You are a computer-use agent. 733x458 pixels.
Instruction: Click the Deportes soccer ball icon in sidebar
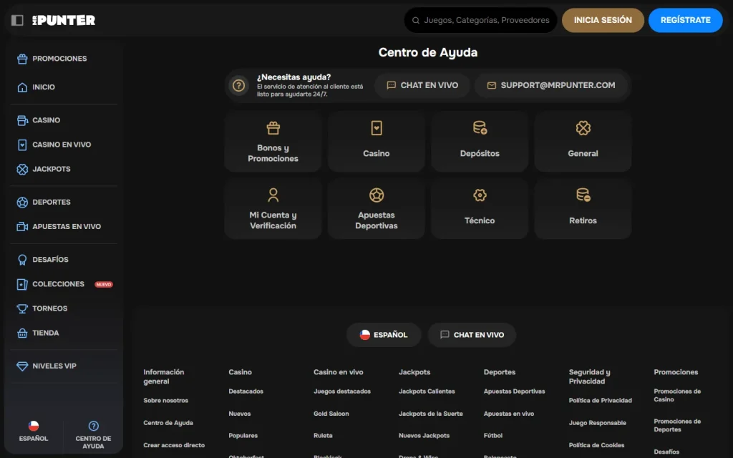pos(22,203)
